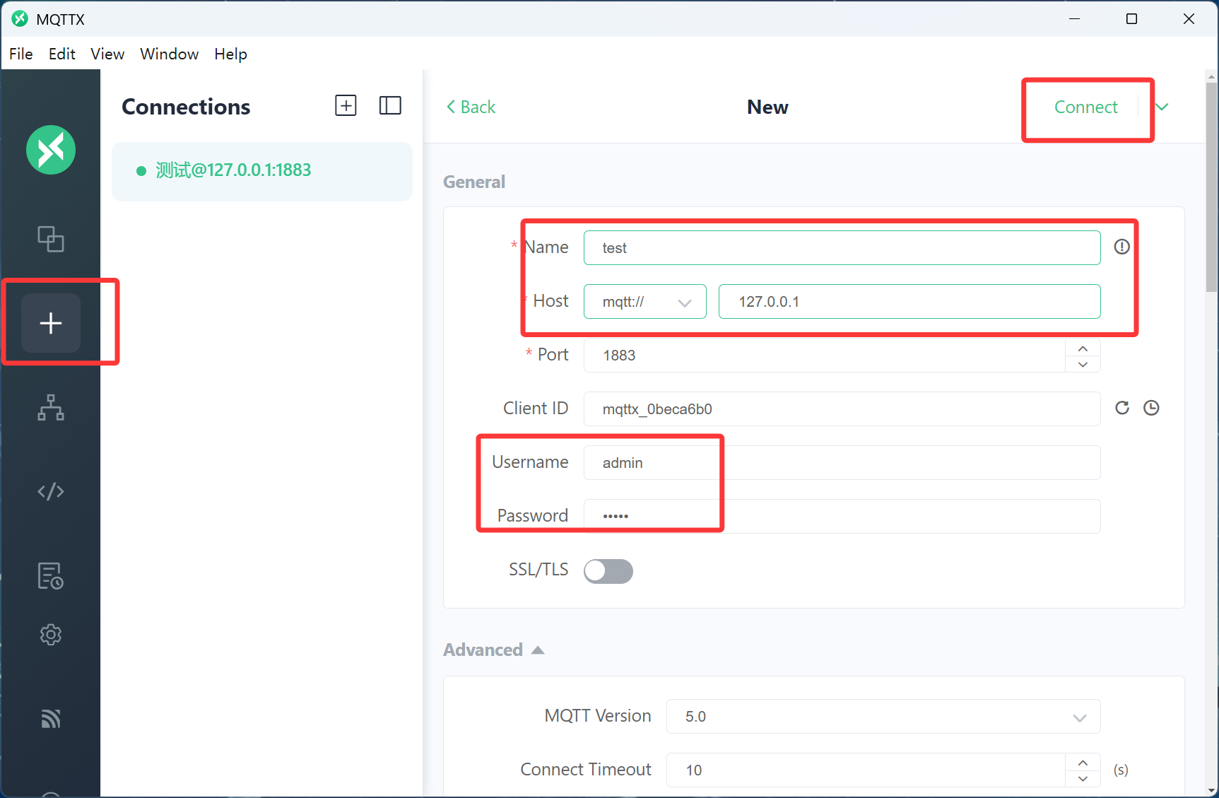Minimize the MQTTX window

[1074, 19]
